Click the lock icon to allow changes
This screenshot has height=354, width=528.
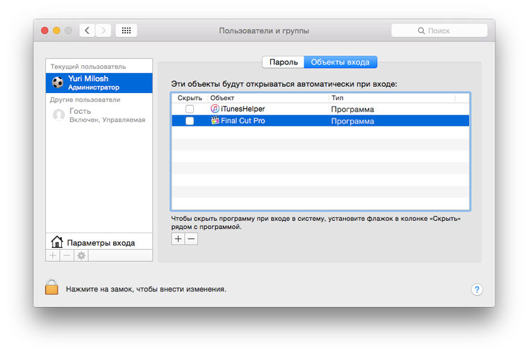tap(51, 287)
